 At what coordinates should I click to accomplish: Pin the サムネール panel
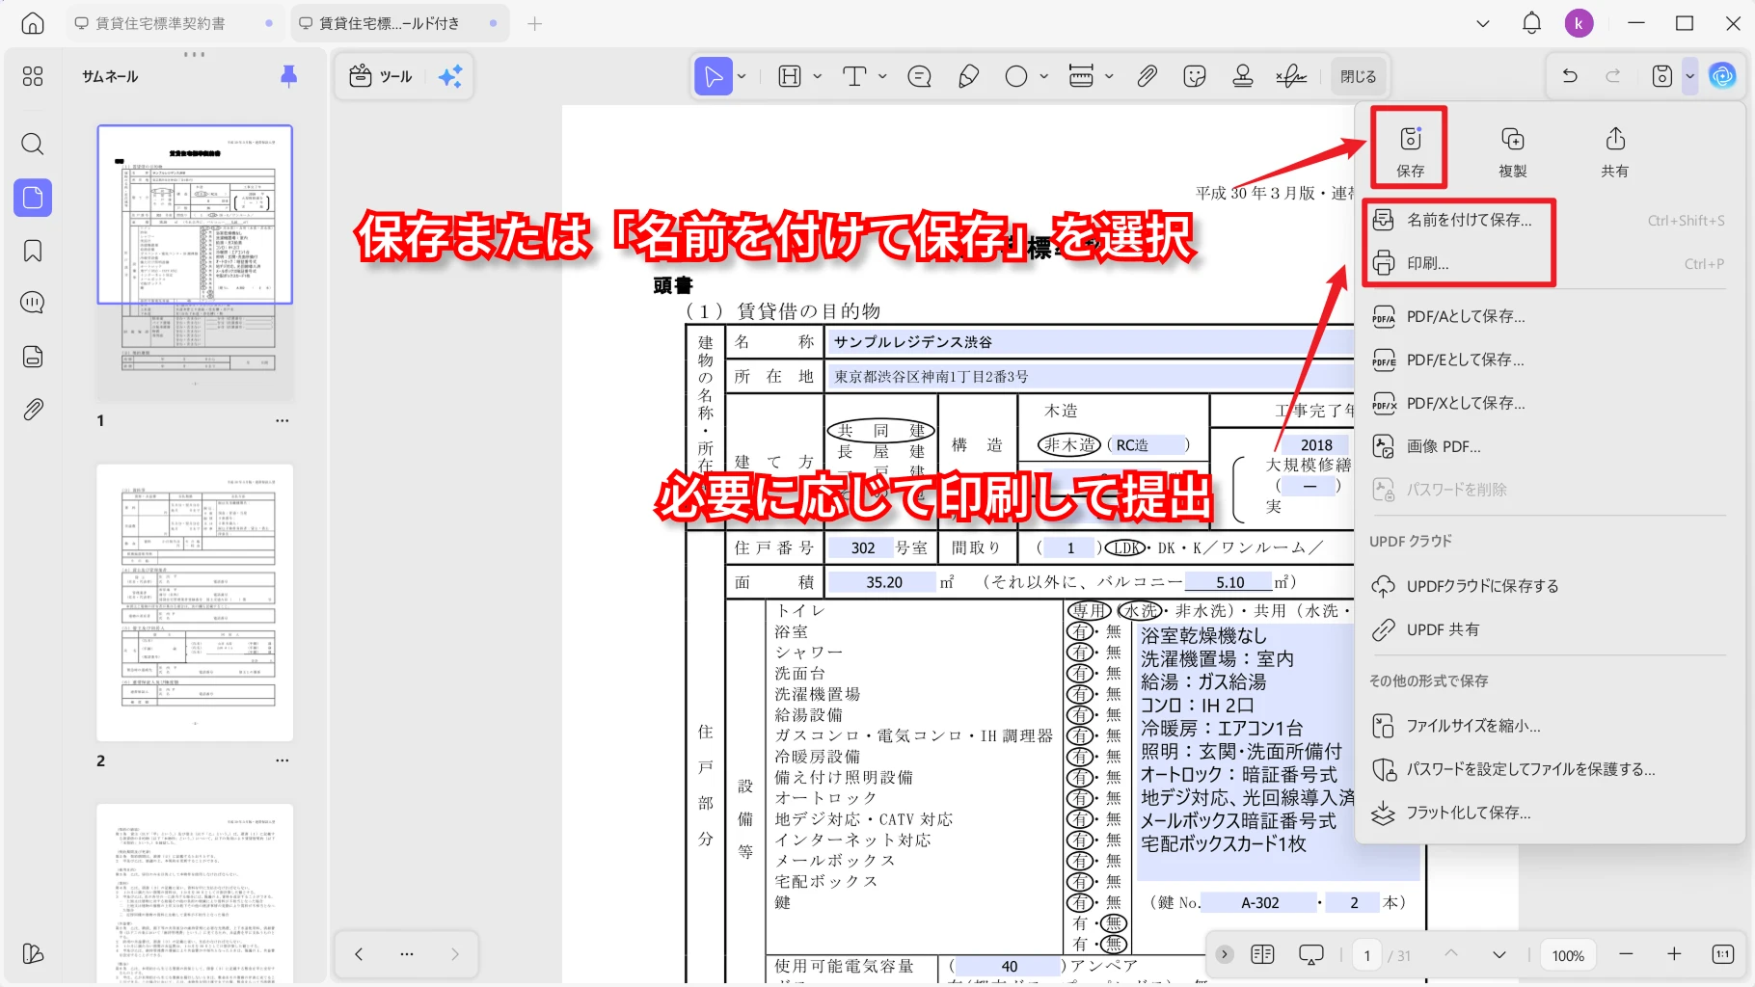(x=288, y=76)
